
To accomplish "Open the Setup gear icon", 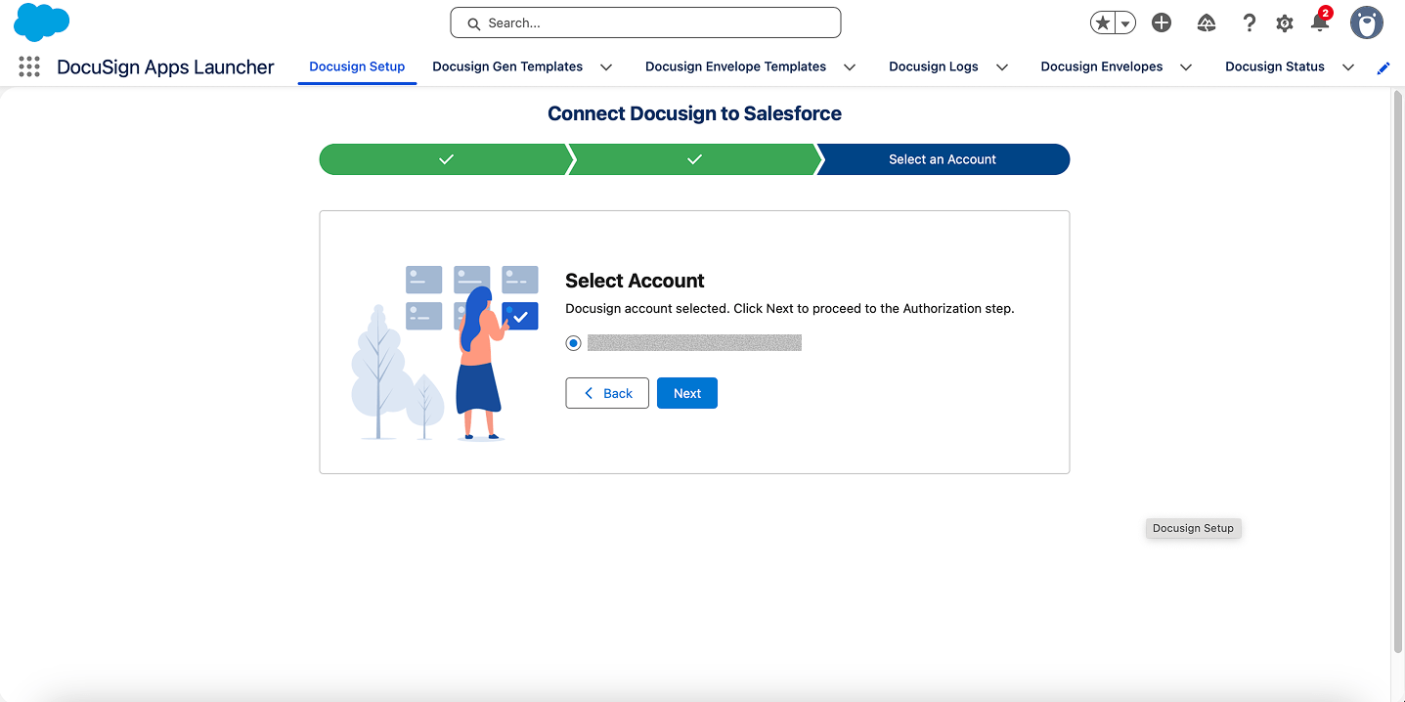I will pos(1285,23).
